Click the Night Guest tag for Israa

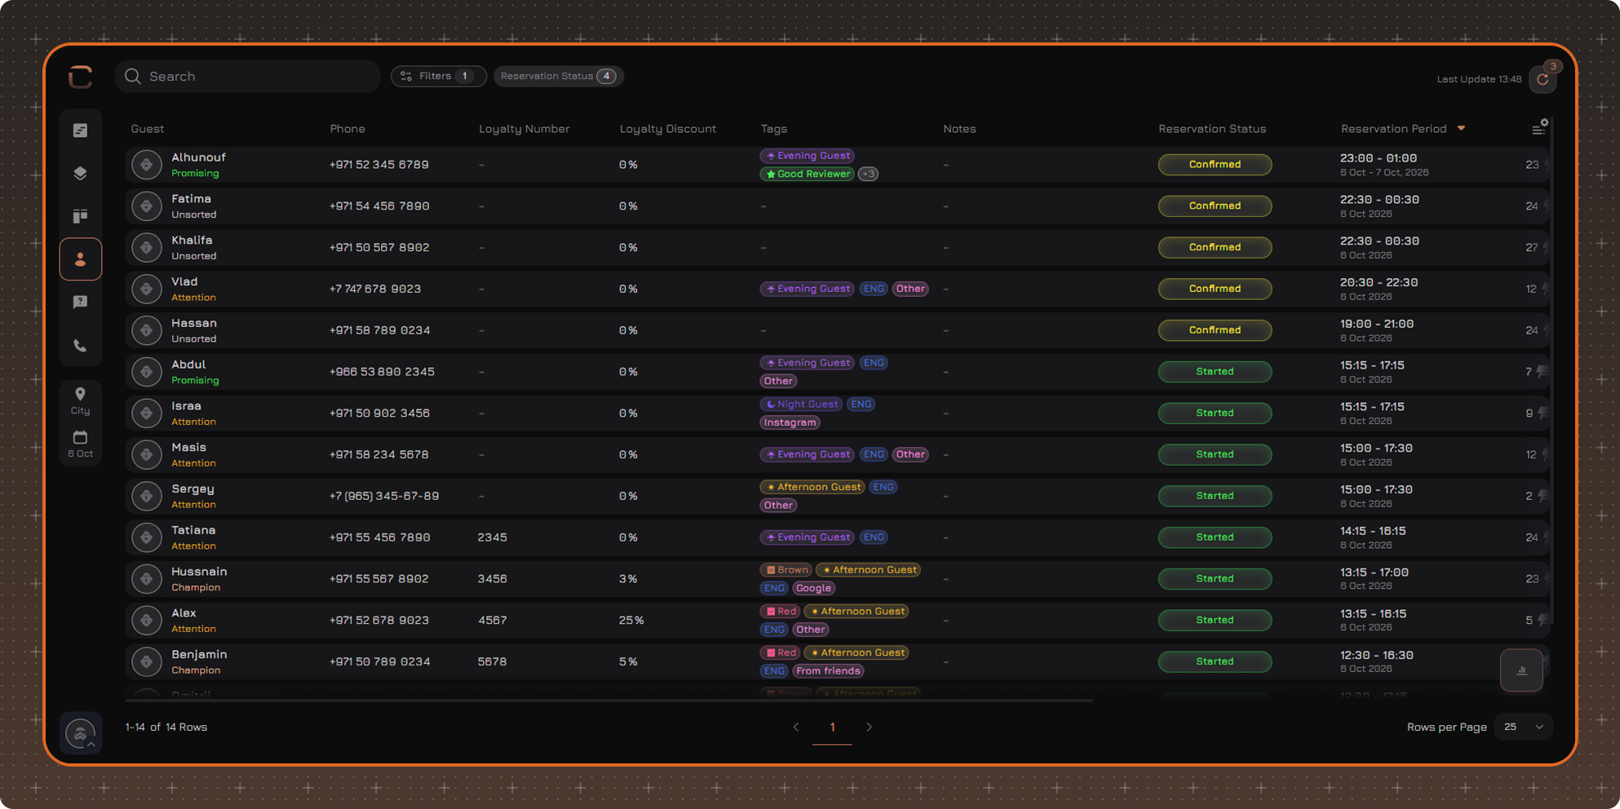[801, 404]
